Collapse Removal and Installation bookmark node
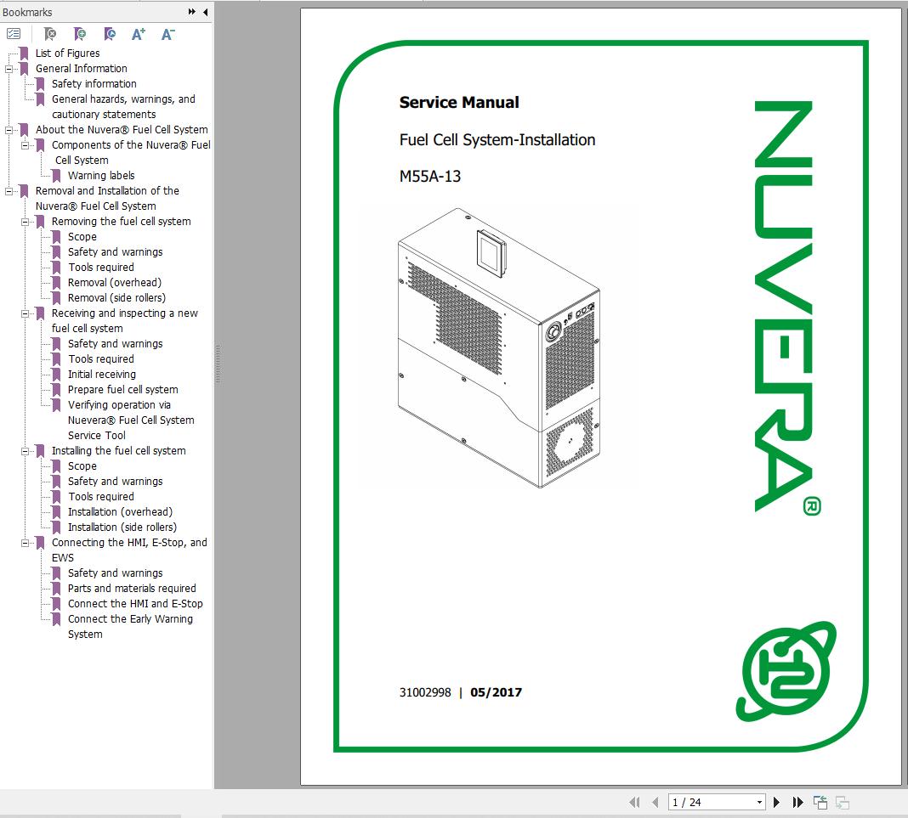 pos(9,191)
